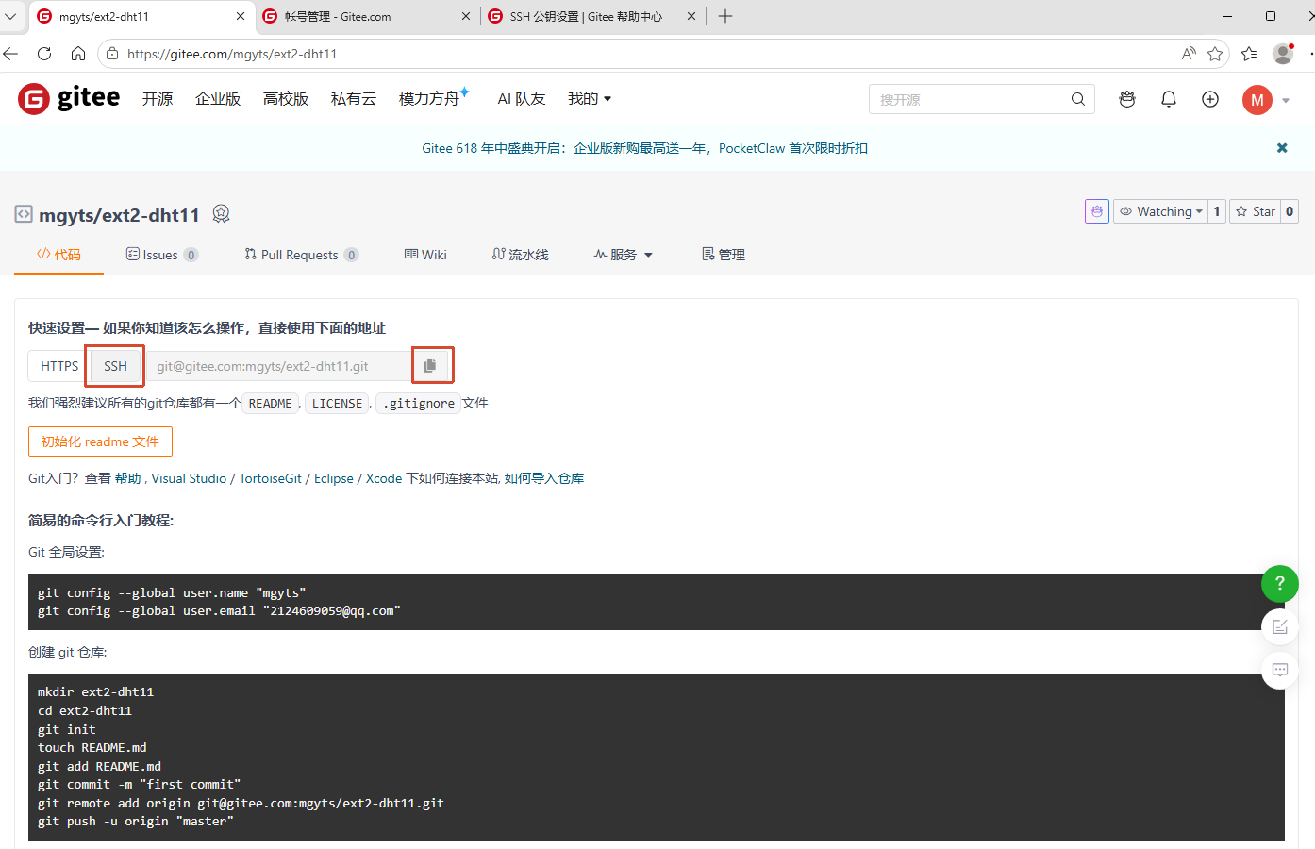Click the 初始化 readme 文件 button
The image size is (1315, 849).
pyautogui.click(x=100, y=441)
